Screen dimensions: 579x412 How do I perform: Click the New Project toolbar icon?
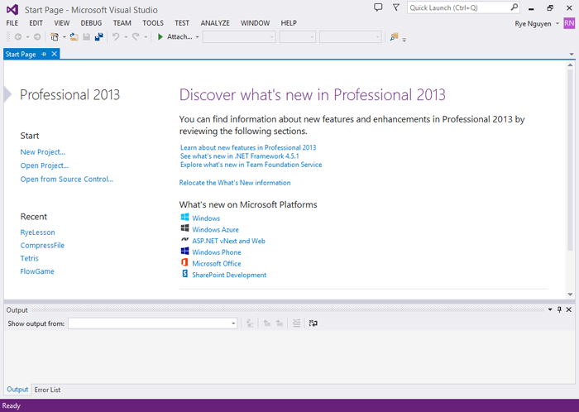tap(55, 37)
